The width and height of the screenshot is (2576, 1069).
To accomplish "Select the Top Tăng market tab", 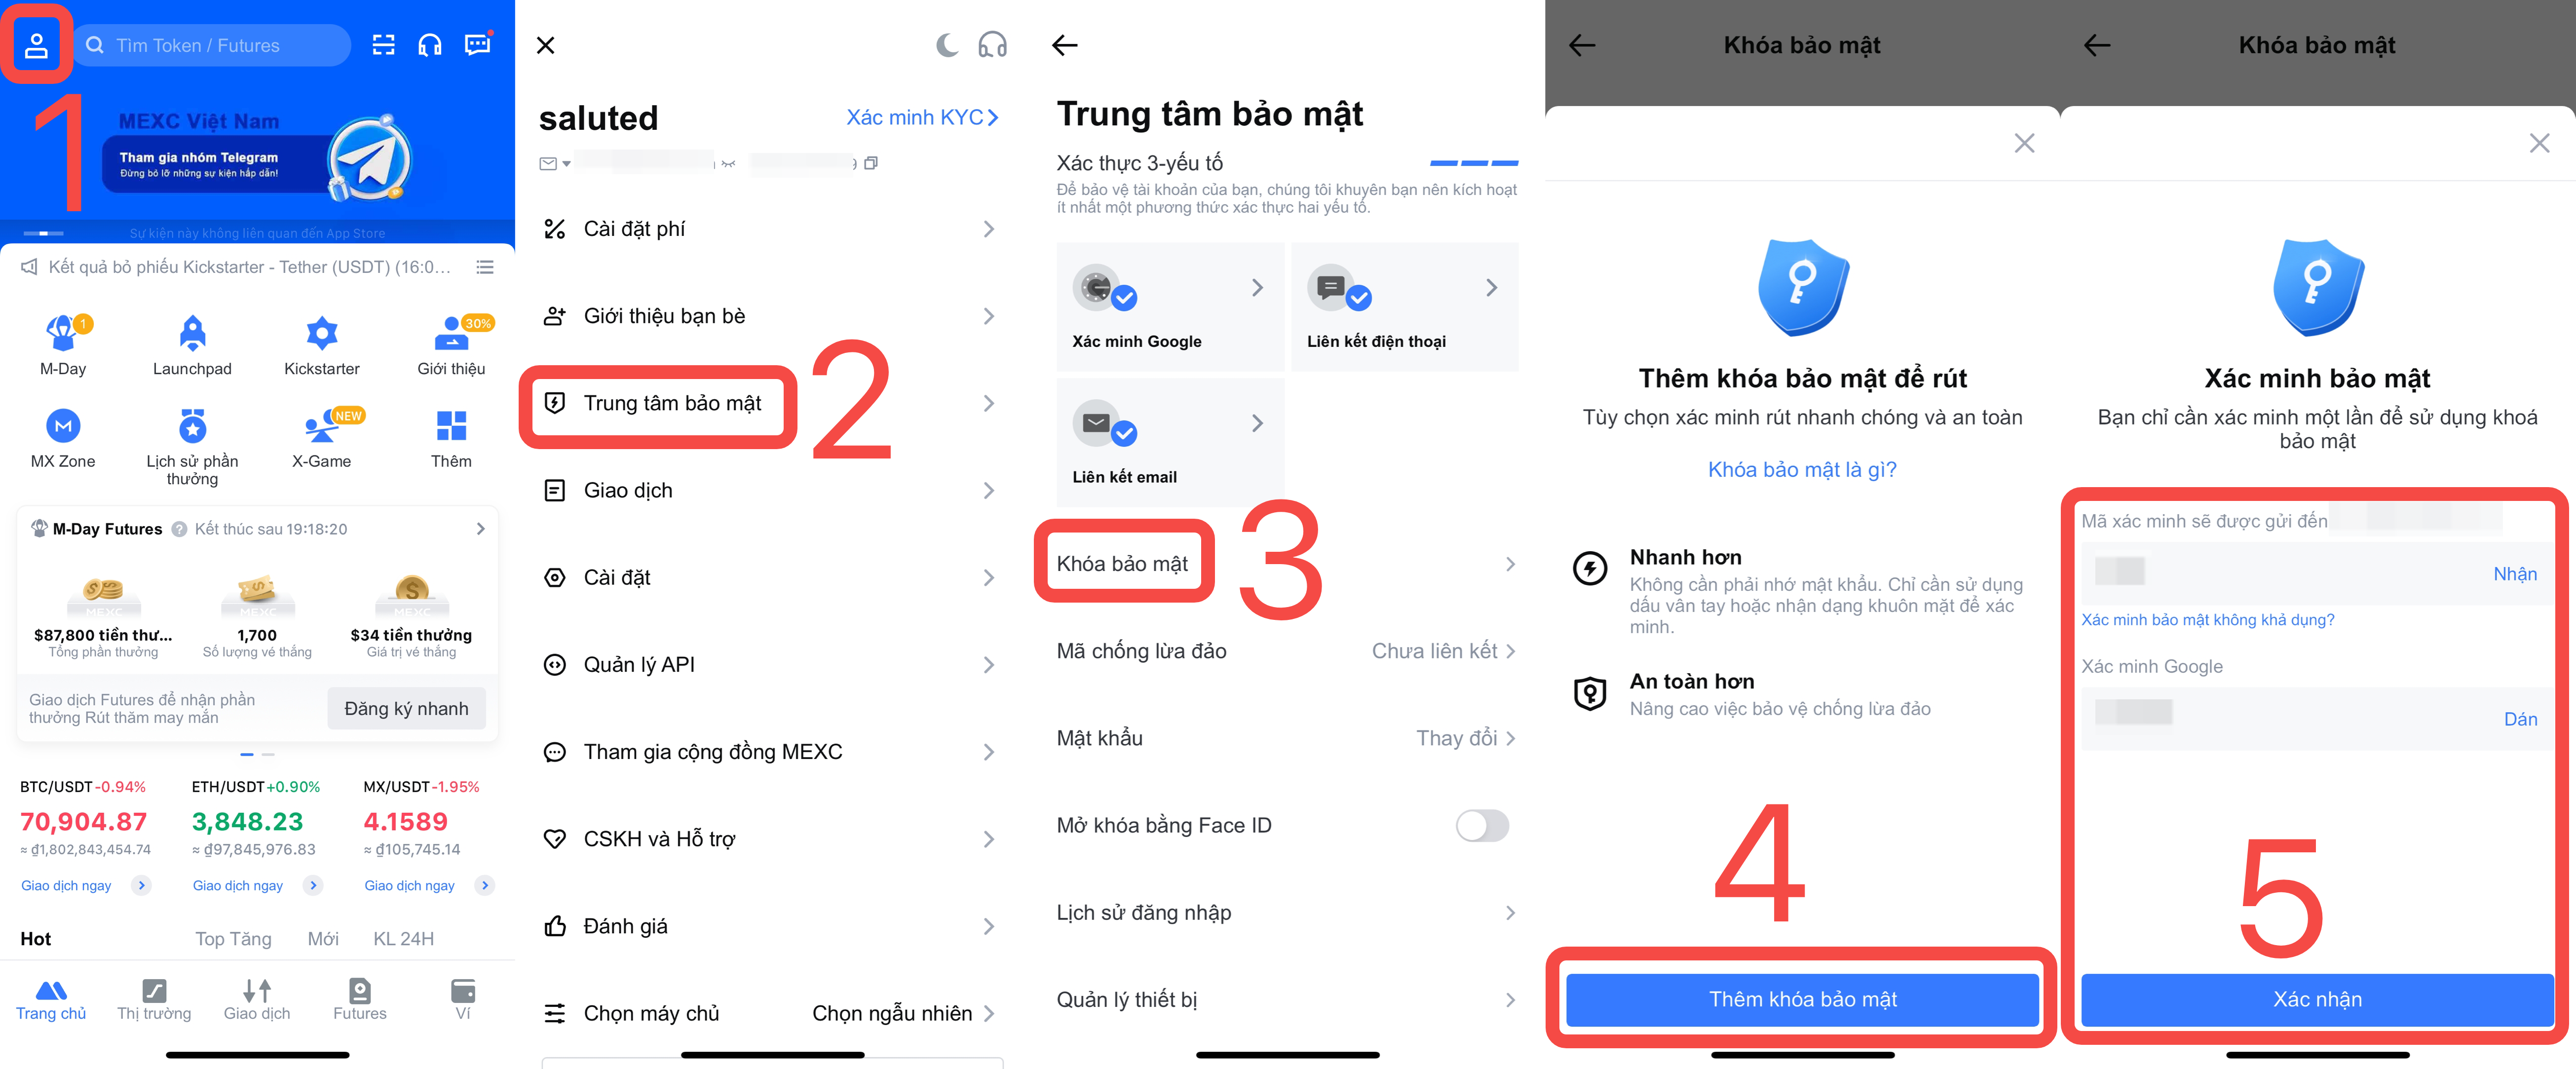I will point(233,939).
